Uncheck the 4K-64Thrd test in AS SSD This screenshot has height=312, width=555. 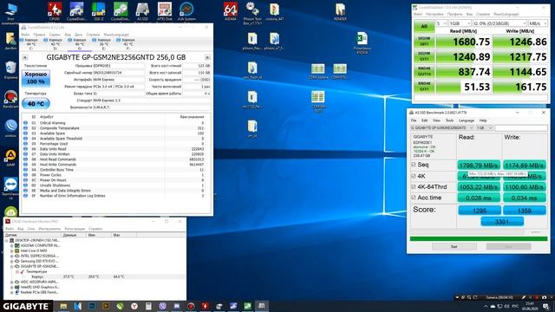[x=413, y=186]
